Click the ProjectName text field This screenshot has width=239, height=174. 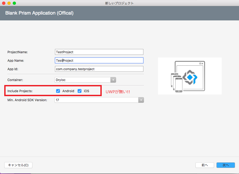click(99, 52)
